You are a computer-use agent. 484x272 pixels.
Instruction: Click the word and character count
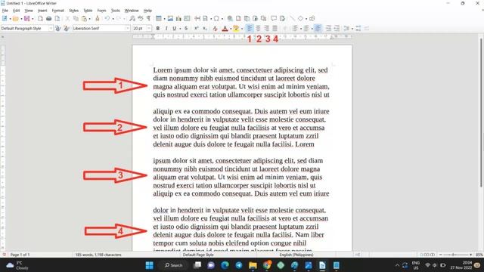[x=98, y=255]
